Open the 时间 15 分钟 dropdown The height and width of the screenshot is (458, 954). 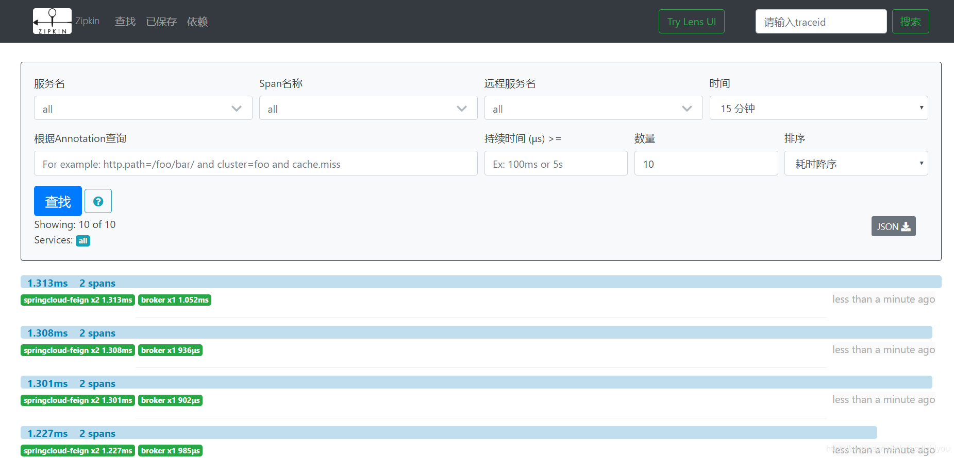(x=818, y=108)
